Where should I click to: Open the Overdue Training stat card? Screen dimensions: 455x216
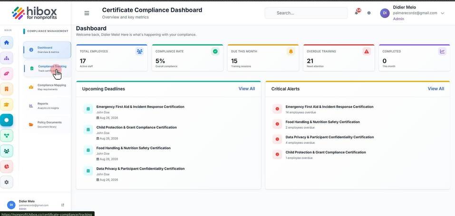coord(339,58)
